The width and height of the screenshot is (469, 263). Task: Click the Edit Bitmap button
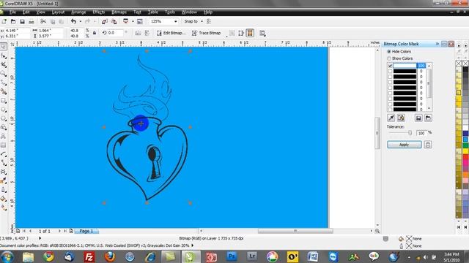coord(171,33)
